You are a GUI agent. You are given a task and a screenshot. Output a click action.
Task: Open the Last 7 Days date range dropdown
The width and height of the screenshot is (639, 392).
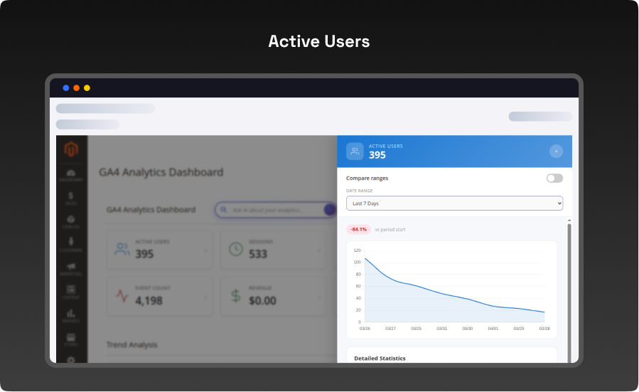[x=454, y=203]
